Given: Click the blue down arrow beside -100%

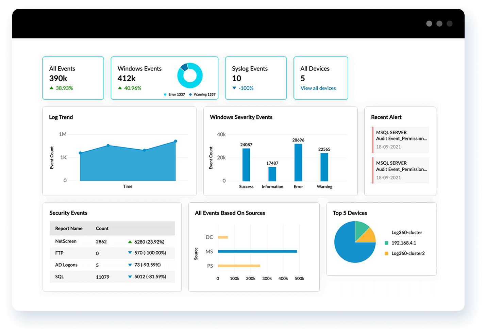Looking at the screenshot, I should click(234, 88).
